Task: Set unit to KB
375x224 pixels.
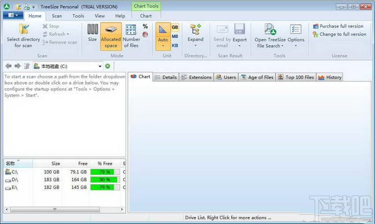Action: click(175, 45)
